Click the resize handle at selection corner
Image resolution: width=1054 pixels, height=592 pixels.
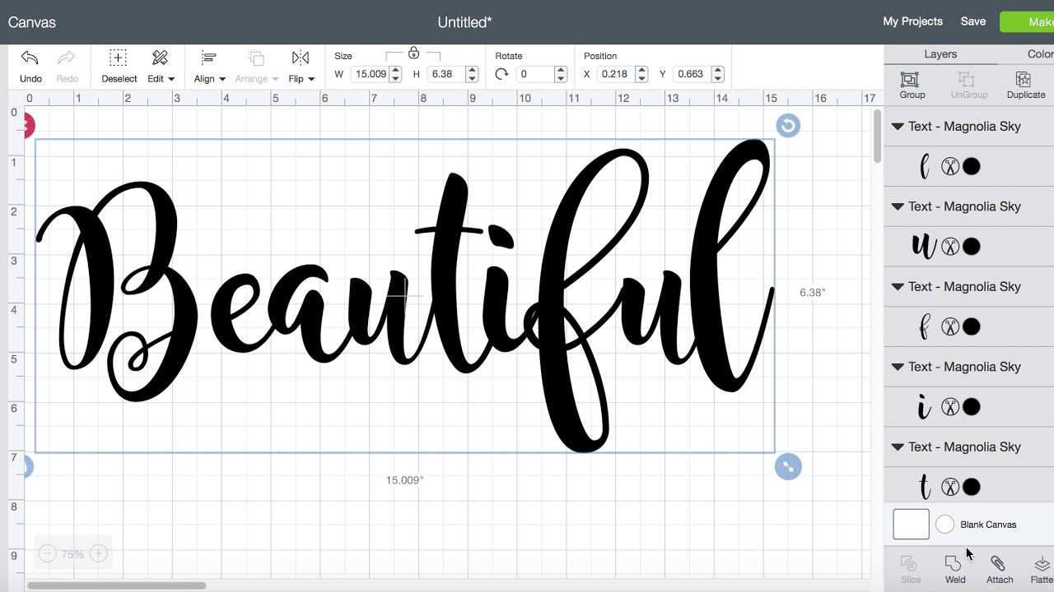click(x=788, y=467)
